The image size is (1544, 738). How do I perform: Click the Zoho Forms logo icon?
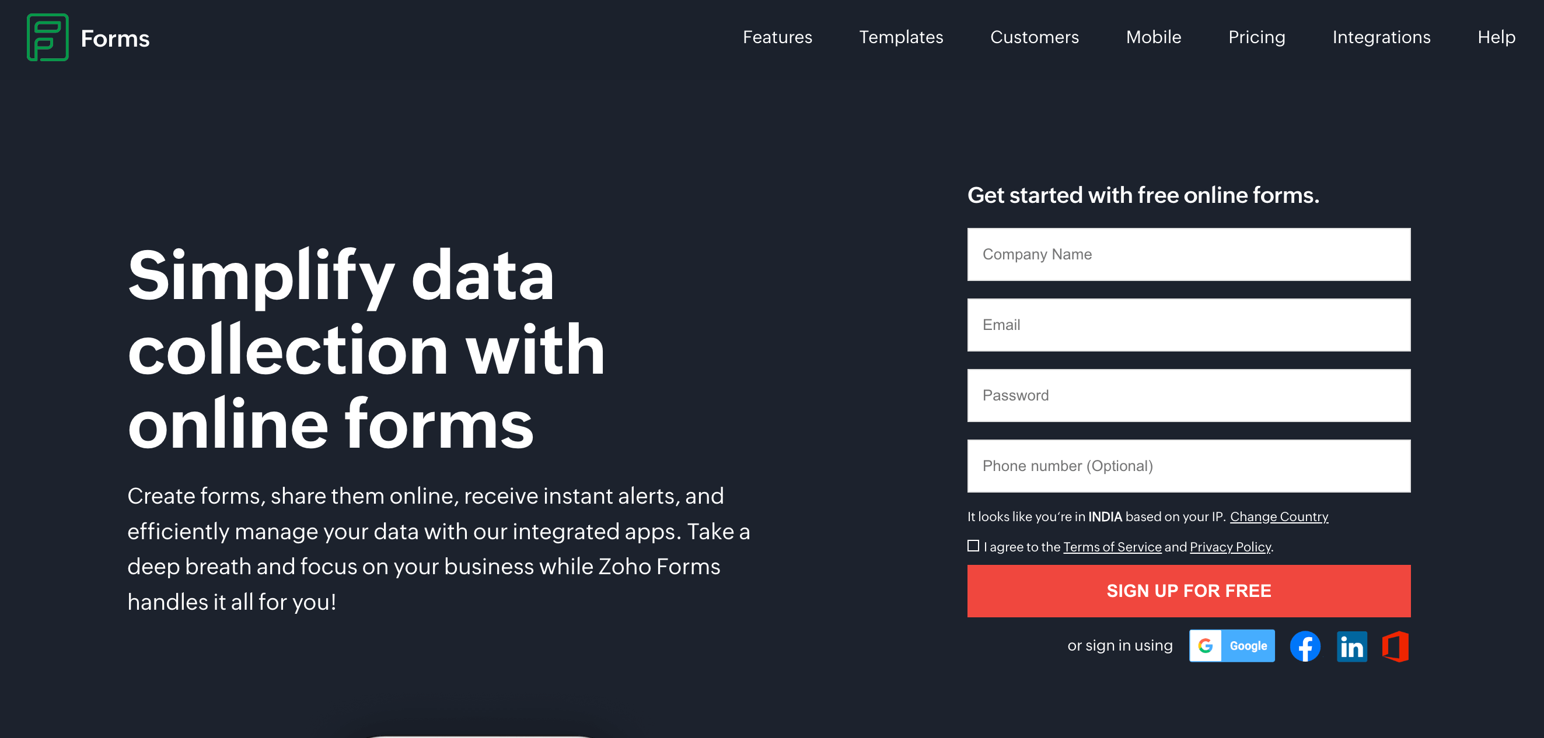point(47,37)
